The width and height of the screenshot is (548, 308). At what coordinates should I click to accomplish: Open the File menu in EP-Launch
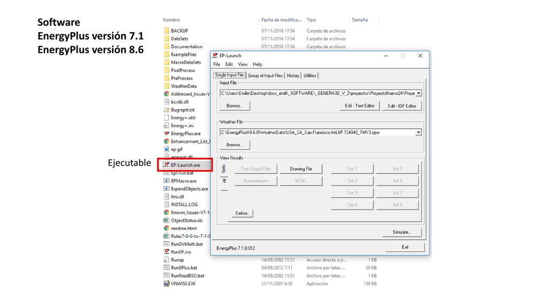(217, 64)
